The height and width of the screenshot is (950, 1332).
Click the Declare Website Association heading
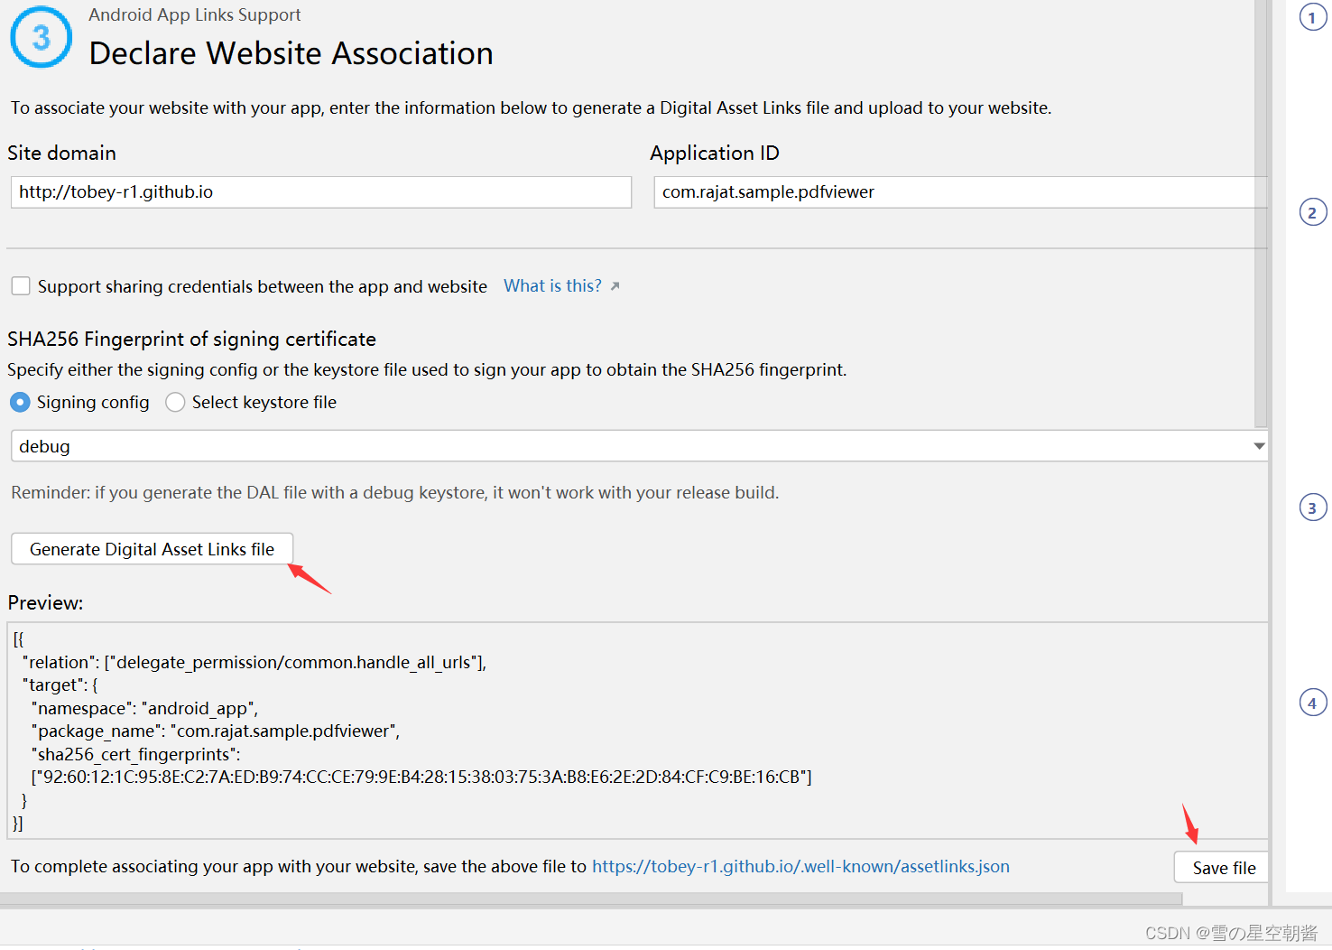click(x=291, y=53)
